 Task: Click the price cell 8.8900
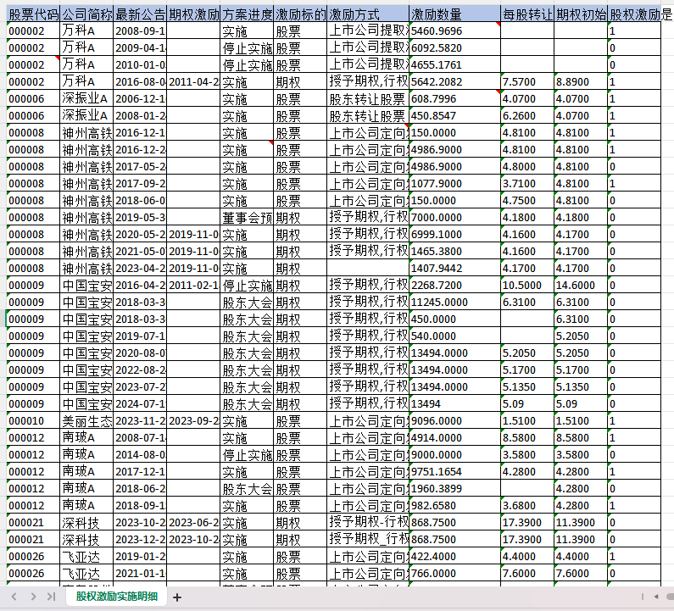click(581, 81)
